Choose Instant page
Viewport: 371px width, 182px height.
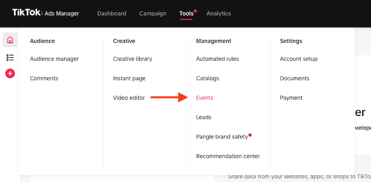pos(129,78)
